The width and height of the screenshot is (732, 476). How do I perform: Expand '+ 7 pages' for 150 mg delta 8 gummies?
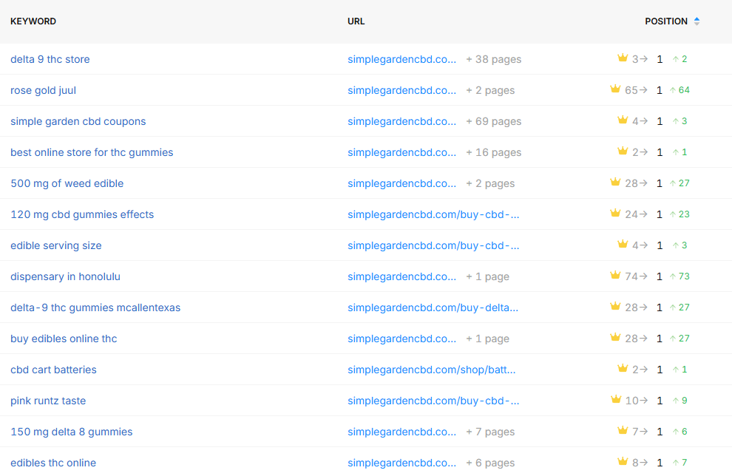pos(490,432)
